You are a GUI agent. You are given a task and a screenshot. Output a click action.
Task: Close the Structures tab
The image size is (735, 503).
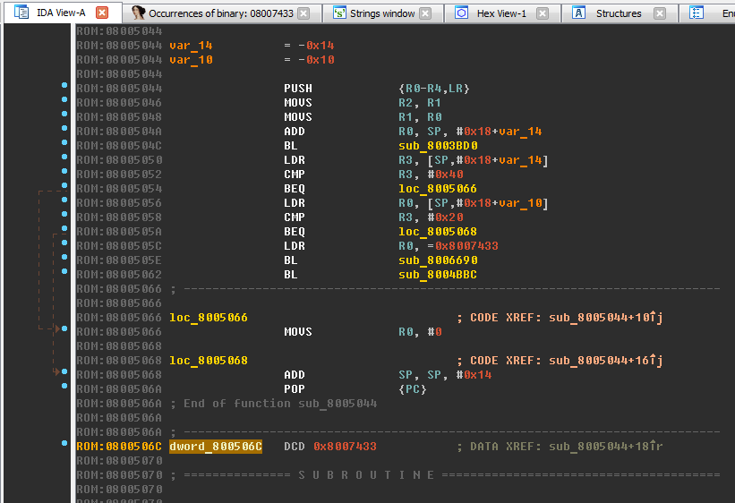coord(660,13)
